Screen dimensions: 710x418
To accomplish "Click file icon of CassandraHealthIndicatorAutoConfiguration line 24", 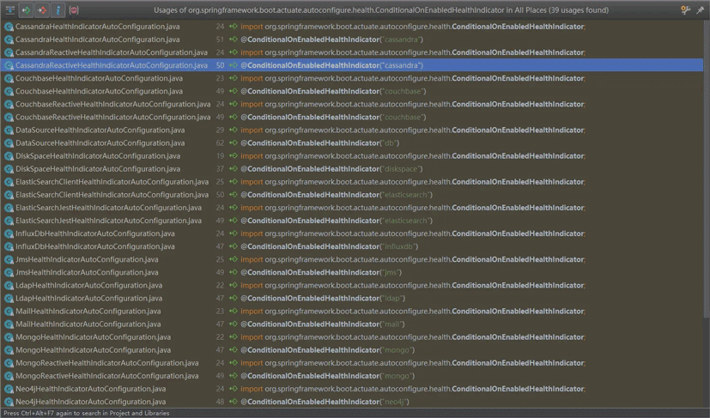I will (x=9, y=27).
